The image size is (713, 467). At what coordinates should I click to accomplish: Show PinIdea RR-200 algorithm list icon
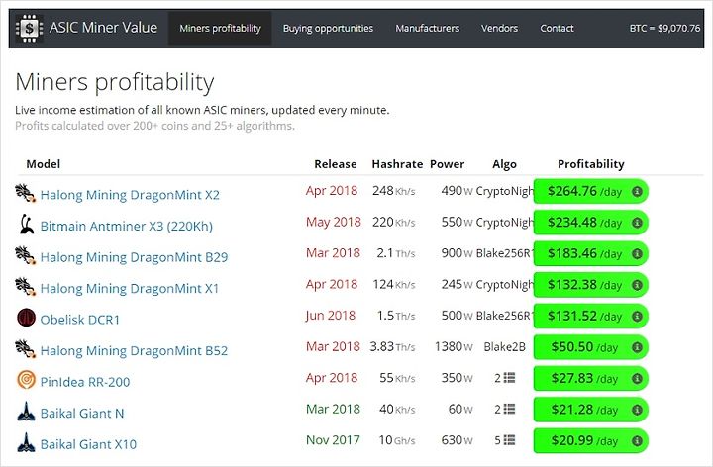509,378
